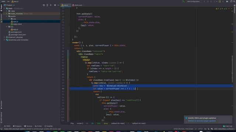This screenshot has width=236, height=132.
Task: Click render() in editor breadcrumbs
Action: pos(80,124)
